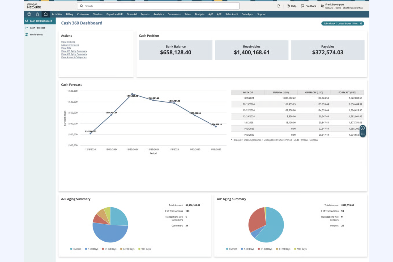Expand the Setup menu

[187, 14]
